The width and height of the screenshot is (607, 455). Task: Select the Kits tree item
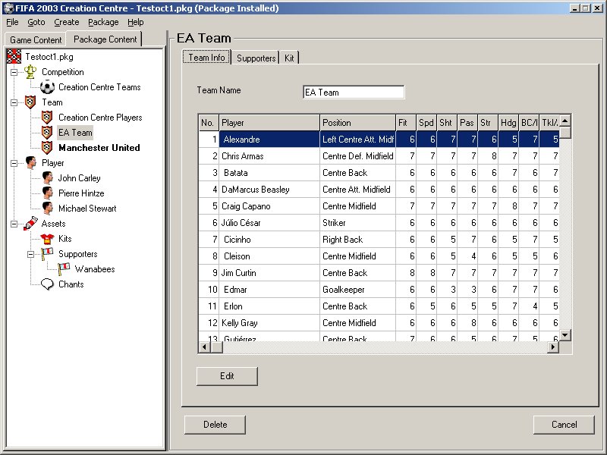[65, 238]
